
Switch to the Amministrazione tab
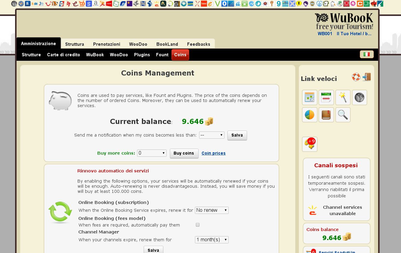[39, 43]
